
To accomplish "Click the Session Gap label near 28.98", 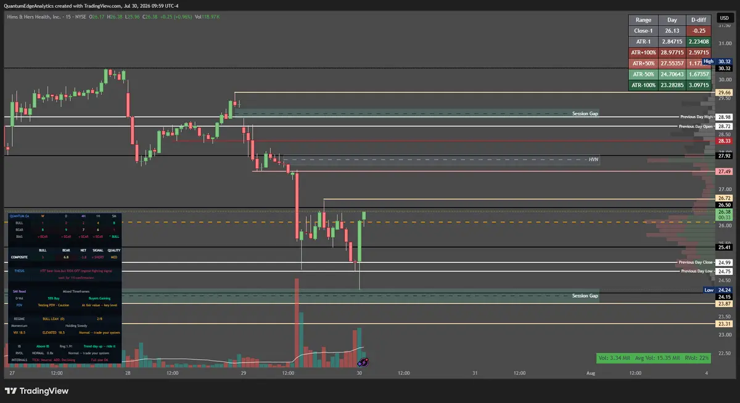I will tap(585, 113).
